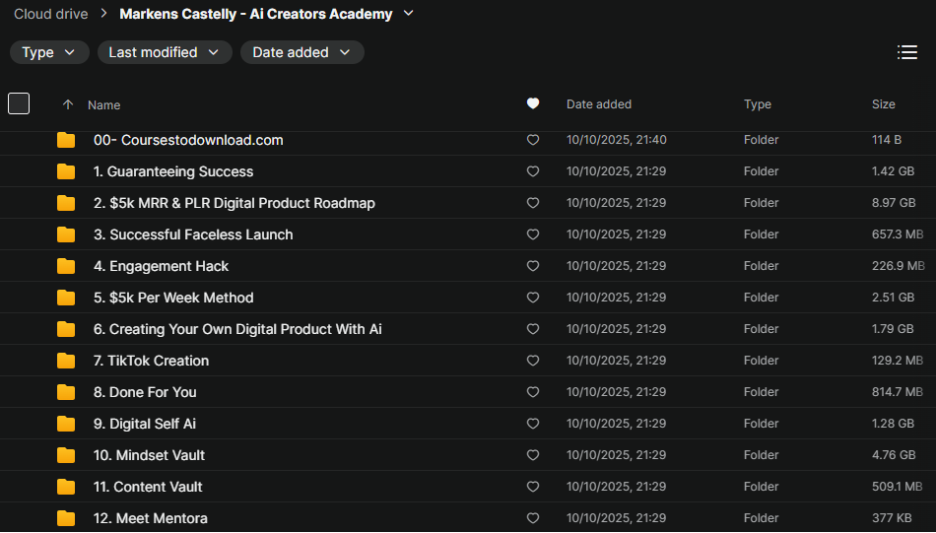Image resolution: width=936 pixels, height=533 pixels.
Task: Click folder icon for 12. Meet Mentora
Action: 66,518
